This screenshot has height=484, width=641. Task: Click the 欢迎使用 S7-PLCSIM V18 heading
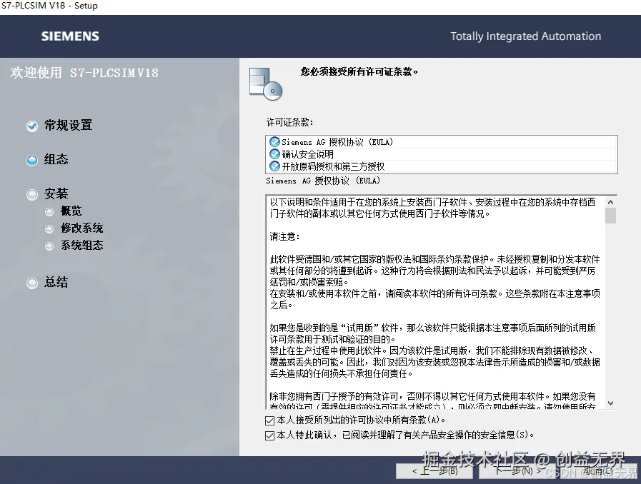(x=84, y=73)
